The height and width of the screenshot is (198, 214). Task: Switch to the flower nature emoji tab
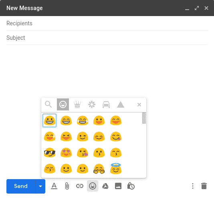[x=92, y=104]
